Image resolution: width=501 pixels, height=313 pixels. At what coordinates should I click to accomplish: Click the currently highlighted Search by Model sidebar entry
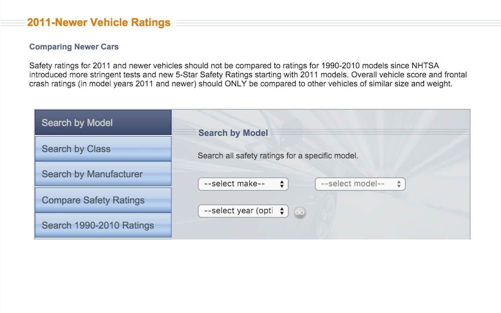coord(103,122)
